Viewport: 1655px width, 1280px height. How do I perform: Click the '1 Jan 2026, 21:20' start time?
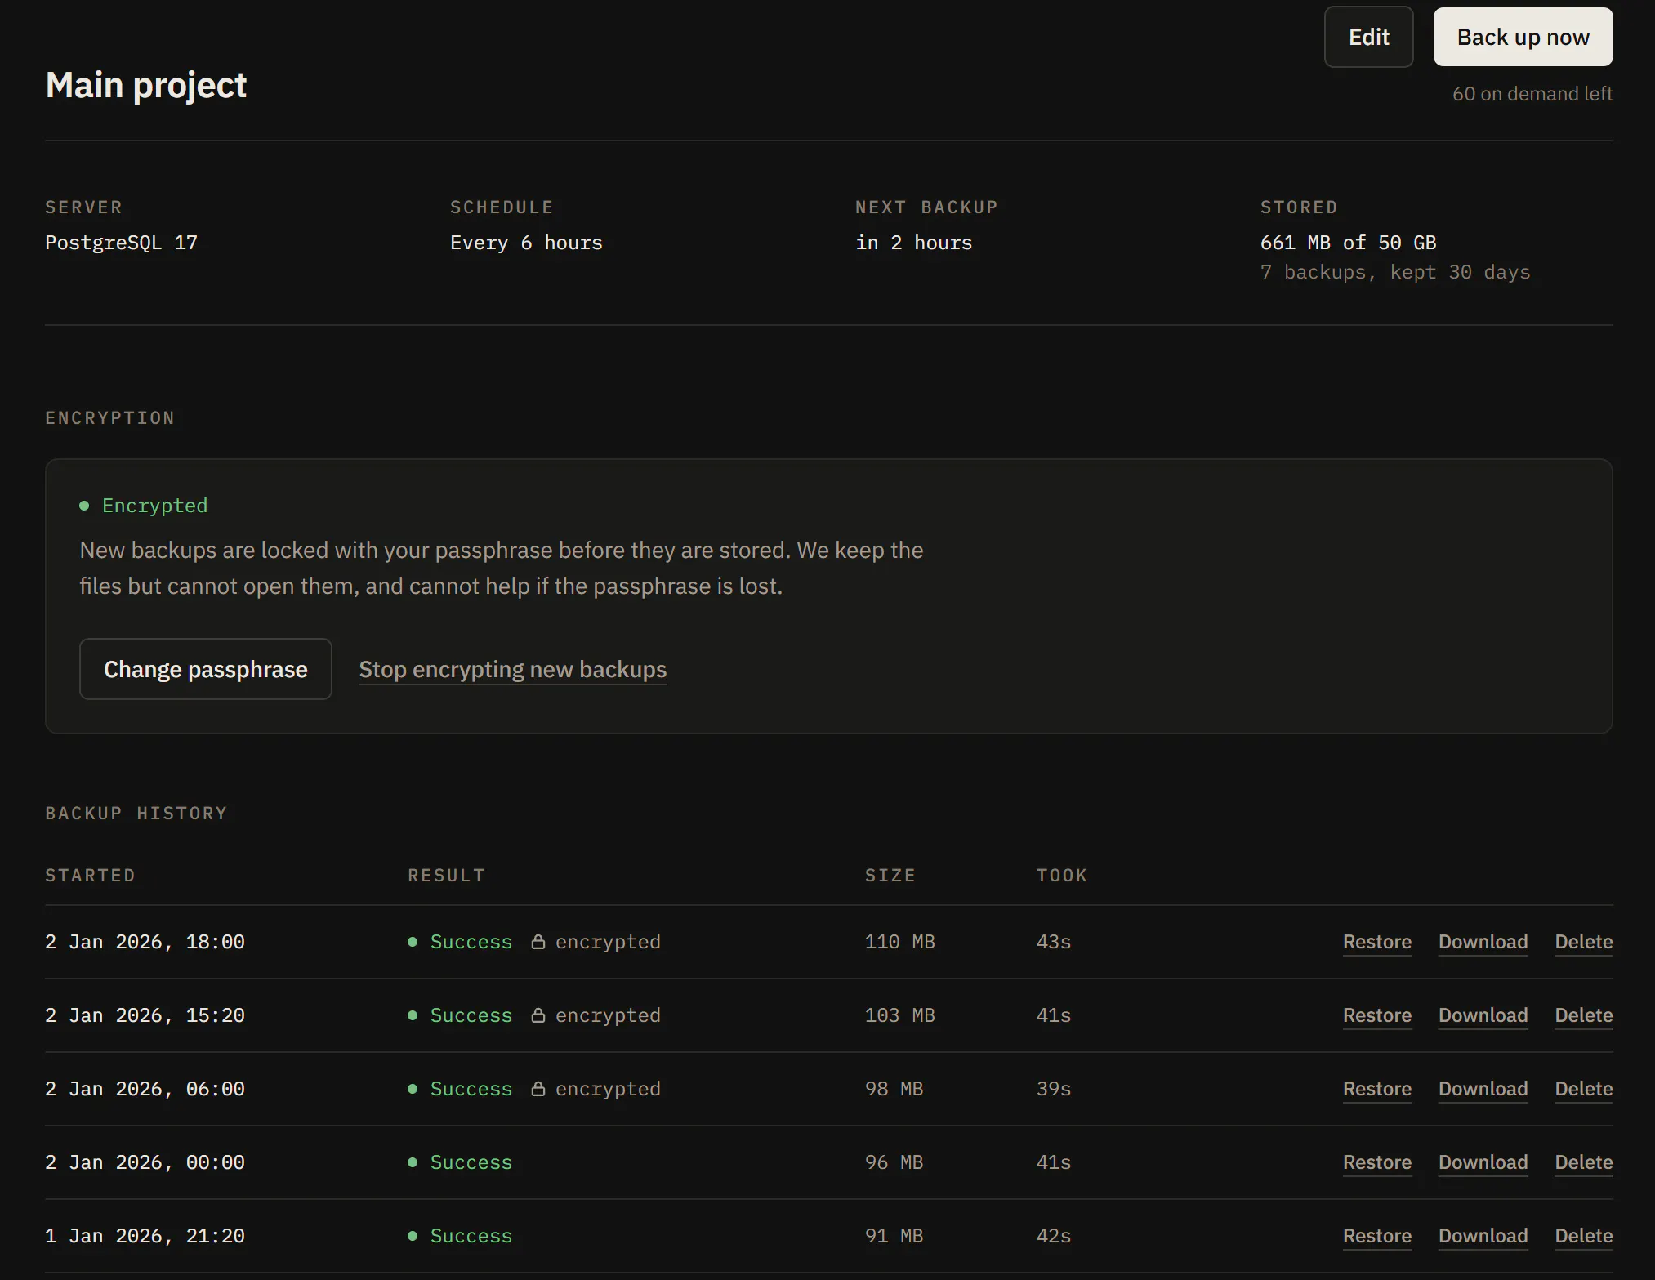pyautogui.click(x=145, y=1236)
